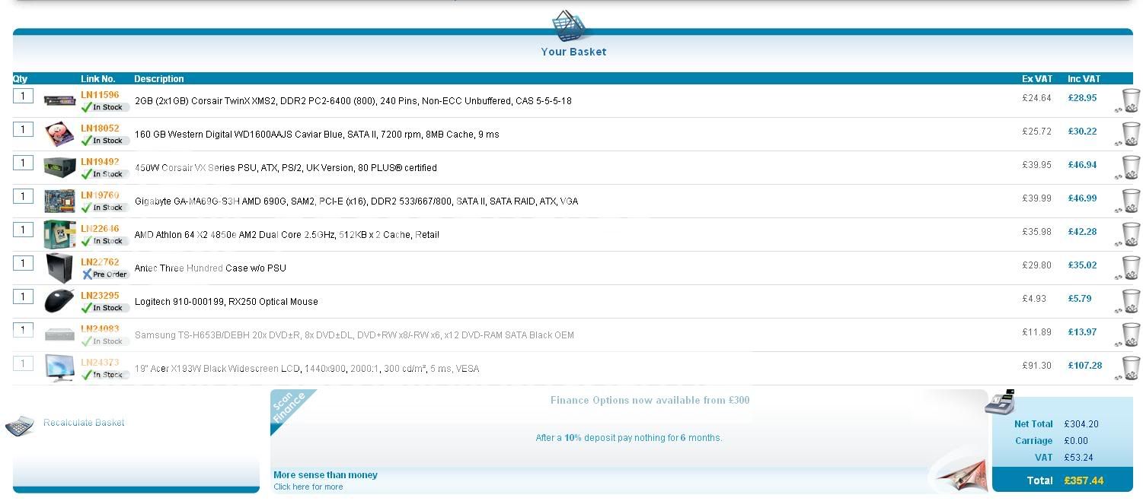Click the calculator icon beside Recalculate Basket
The width and height of the screenshot is (1143, 501).
[x=19, y=425]
